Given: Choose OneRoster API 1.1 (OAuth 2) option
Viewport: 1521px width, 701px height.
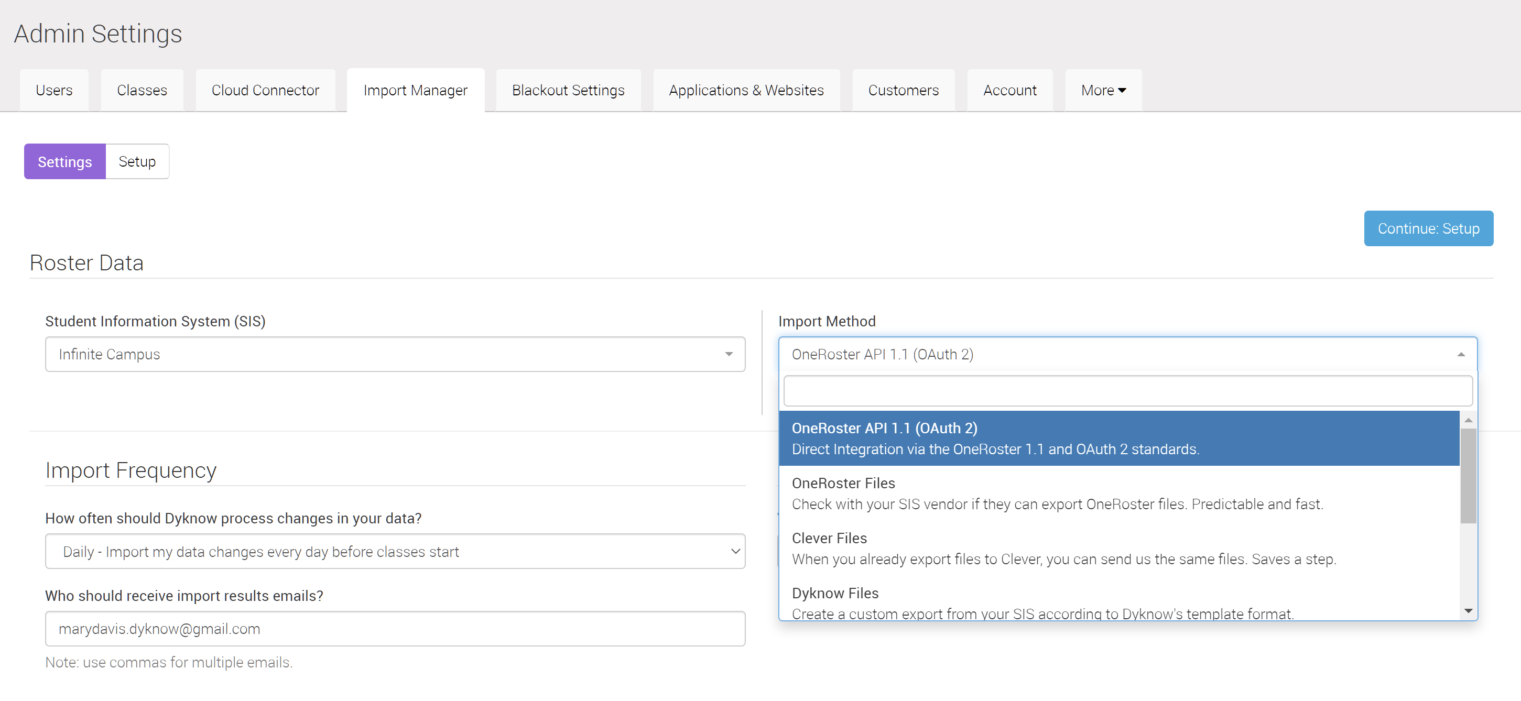Looking at the screenshot, I should [x=1119, y=439].
